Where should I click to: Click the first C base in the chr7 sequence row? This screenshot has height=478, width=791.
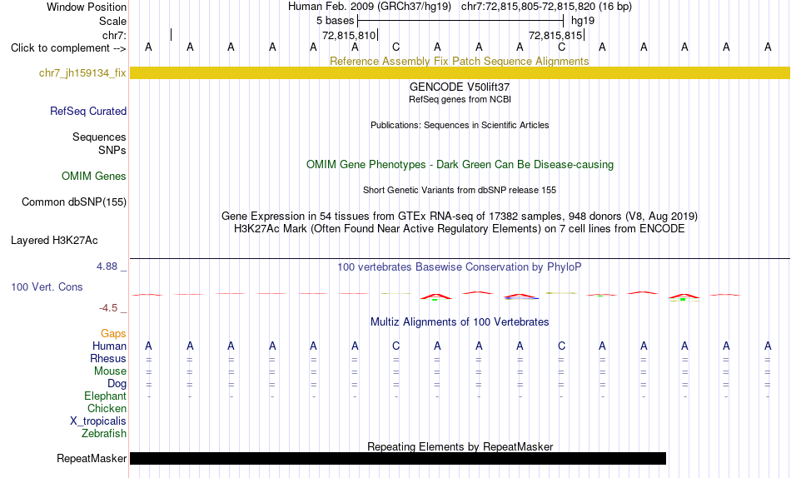(396, 47)
